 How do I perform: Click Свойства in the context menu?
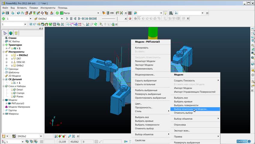point(140,140)
